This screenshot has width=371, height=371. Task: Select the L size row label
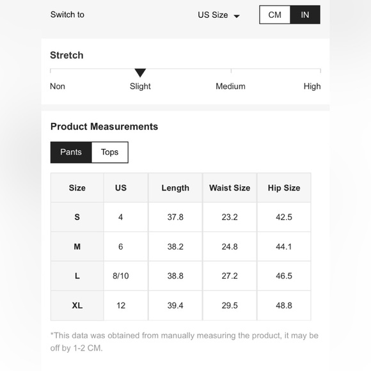click(x=77, y=276)
